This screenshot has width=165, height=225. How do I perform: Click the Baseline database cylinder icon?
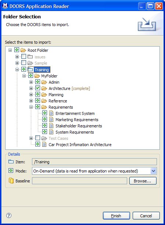click(11, 181)
